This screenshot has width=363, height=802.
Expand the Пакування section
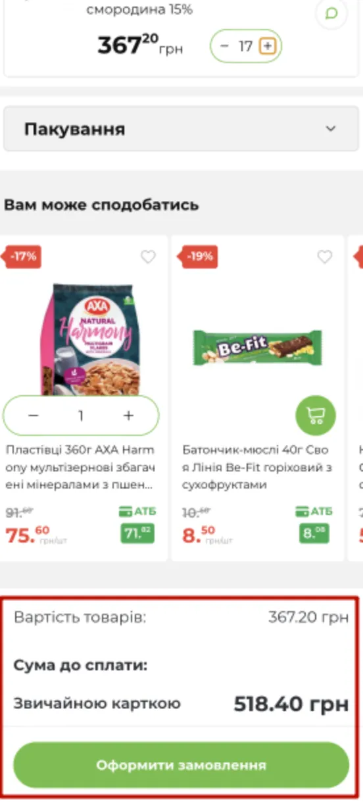181,128
